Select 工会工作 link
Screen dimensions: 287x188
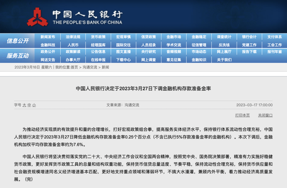tap(275, 45)
